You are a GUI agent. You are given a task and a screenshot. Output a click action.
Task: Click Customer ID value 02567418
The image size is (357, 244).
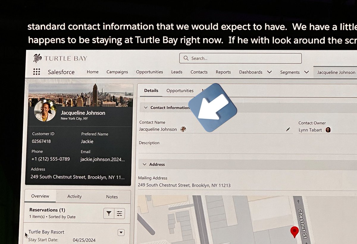point(41,141)
